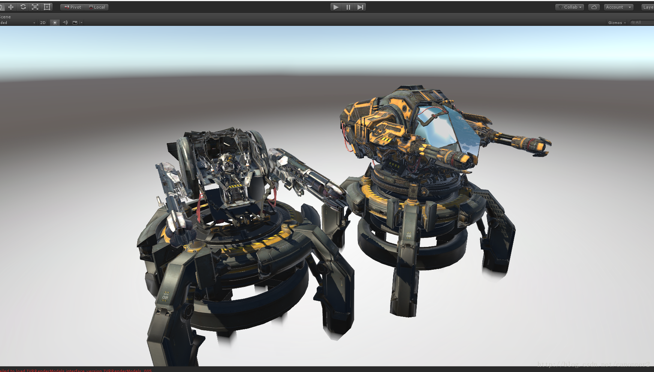Open the shading mode dropdown
Viewport: 654px width, 372px height.
[18, 22]
